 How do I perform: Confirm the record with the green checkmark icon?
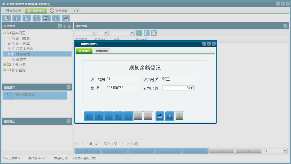[x=138, y=116]
